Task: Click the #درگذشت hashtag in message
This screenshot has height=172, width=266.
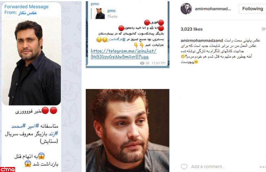Action: (117, 39)
